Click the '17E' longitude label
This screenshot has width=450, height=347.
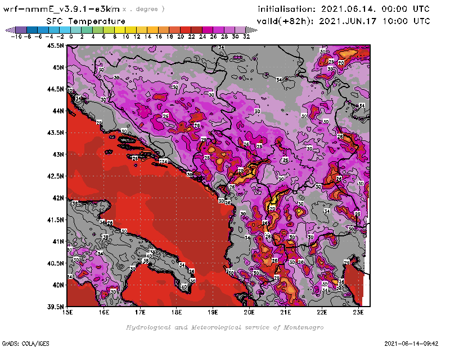click(140, 312)
